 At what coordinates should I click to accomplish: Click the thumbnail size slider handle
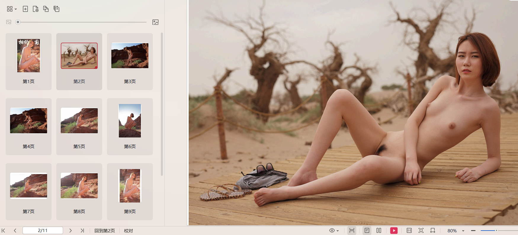pyautogui.click(x=18, y=22)
